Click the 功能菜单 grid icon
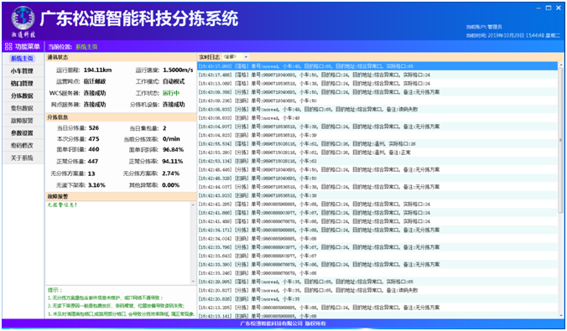Viewport: 567px width, 331px height. pos(8,47)
